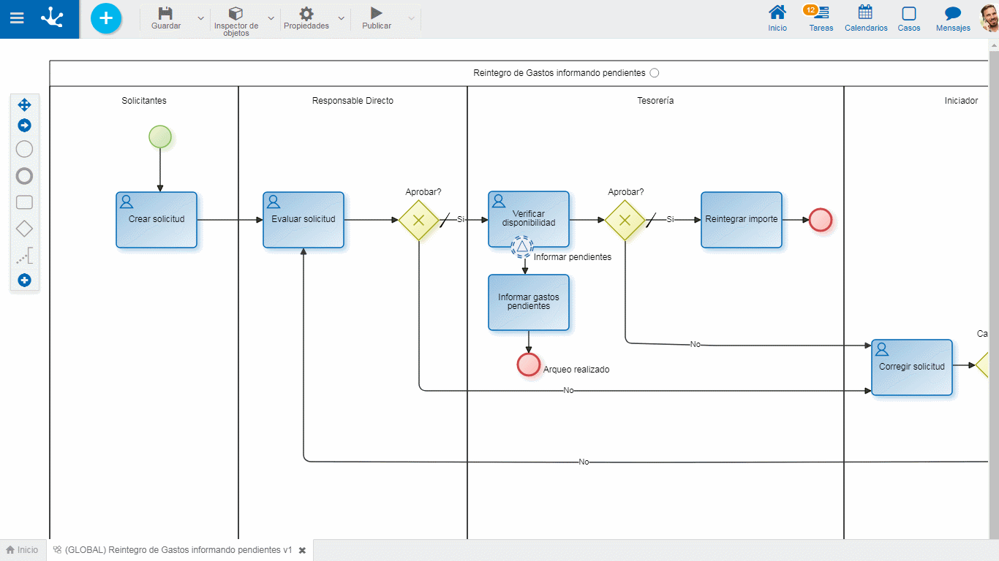Go to Calendarios
Viewport: 999px width, 561px height.
pyautogui.click(x=865, y=18)
